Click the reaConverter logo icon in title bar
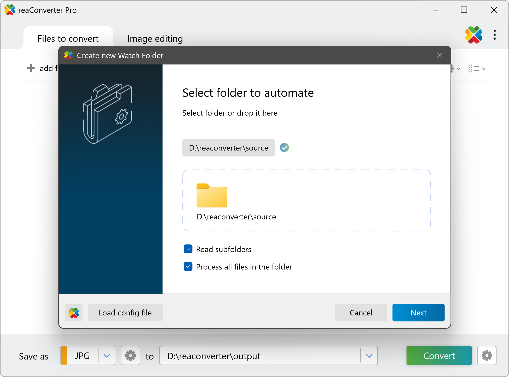 (x=10, y=10)
